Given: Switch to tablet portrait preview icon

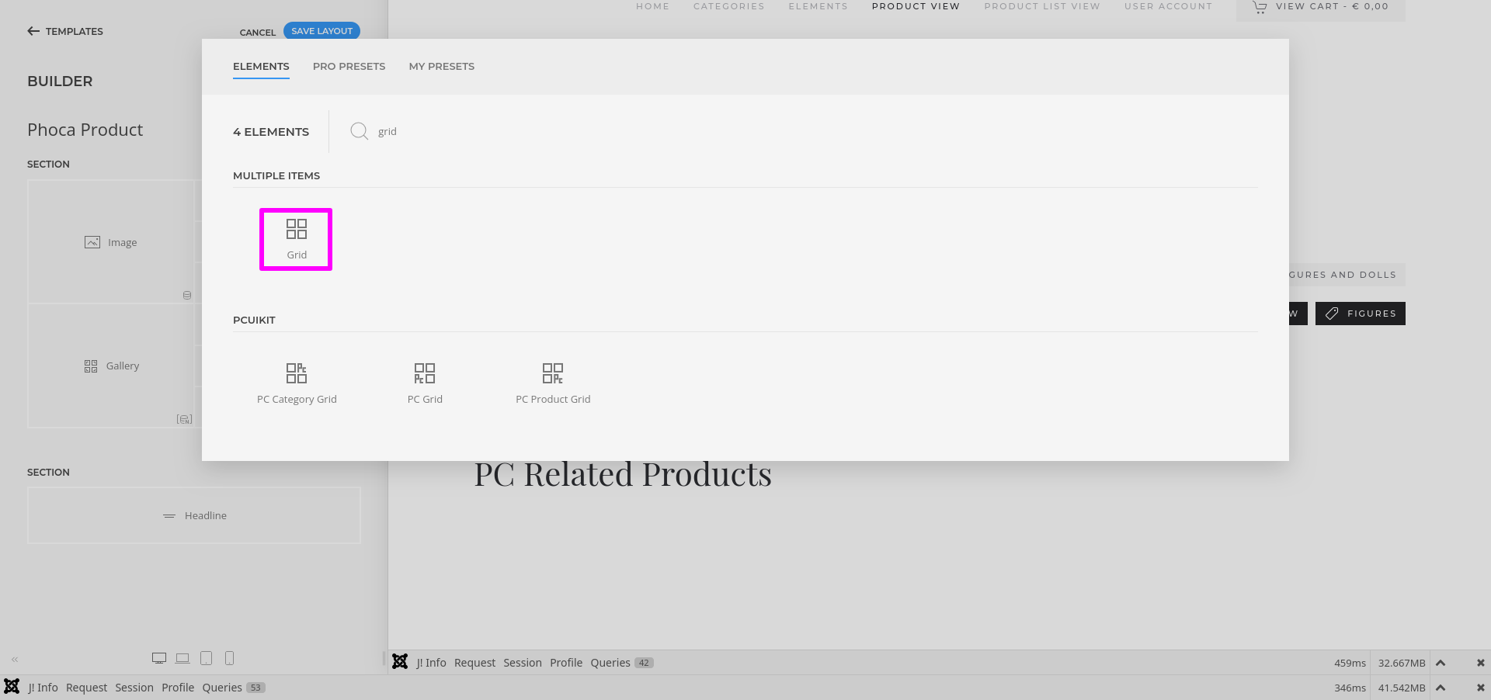Looking at the screenshot, I should 206,658.
